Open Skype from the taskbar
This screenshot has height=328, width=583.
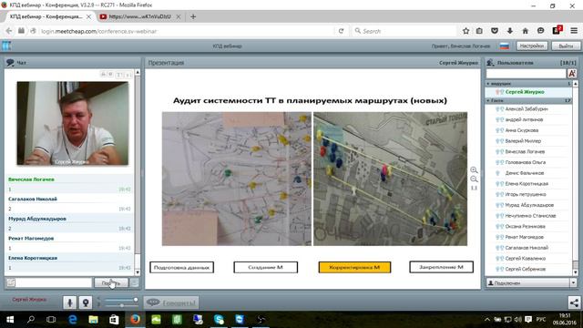tap(219, 320)
